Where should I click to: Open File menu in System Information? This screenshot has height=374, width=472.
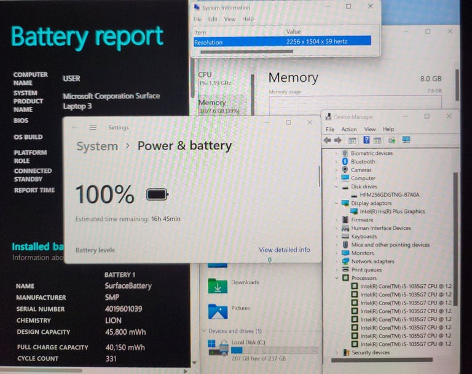click(x=197, y=19)
